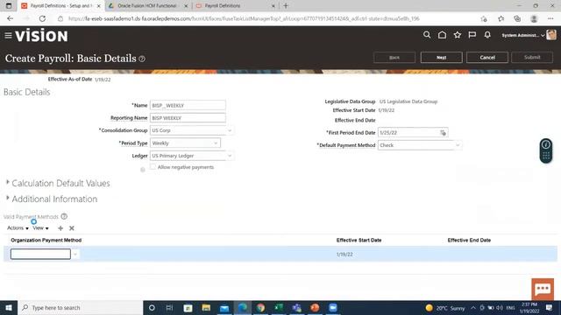Add a payment method row with plus icon
This screenshot has width=561, height=315.
tap(60, 228)
